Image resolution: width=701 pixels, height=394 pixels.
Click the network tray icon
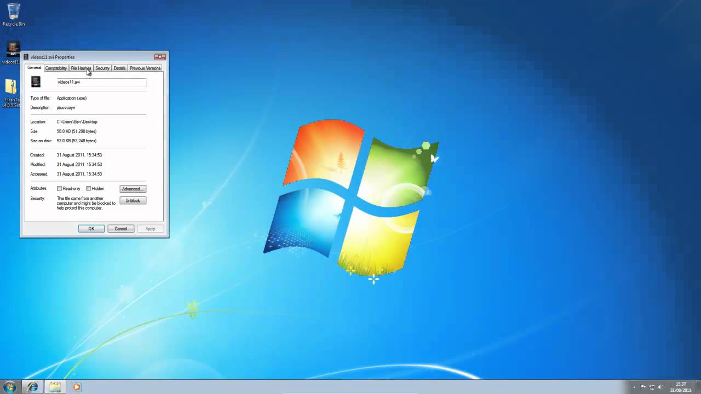click(x=652, y=387)
